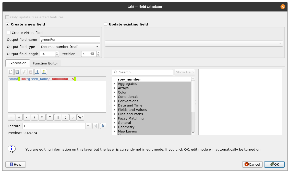
Task: Click the import user expressions icon
Action: click(37, 72)
